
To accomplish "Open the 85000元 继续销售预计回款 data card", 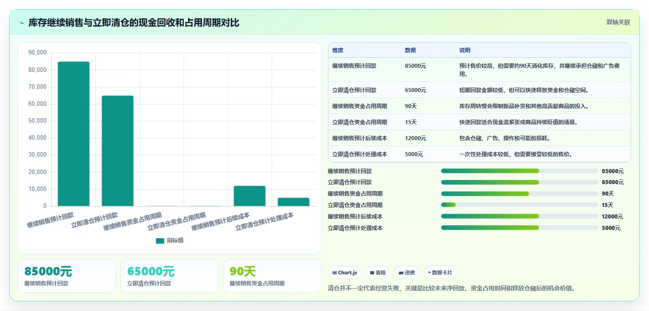I will [67, 276].
